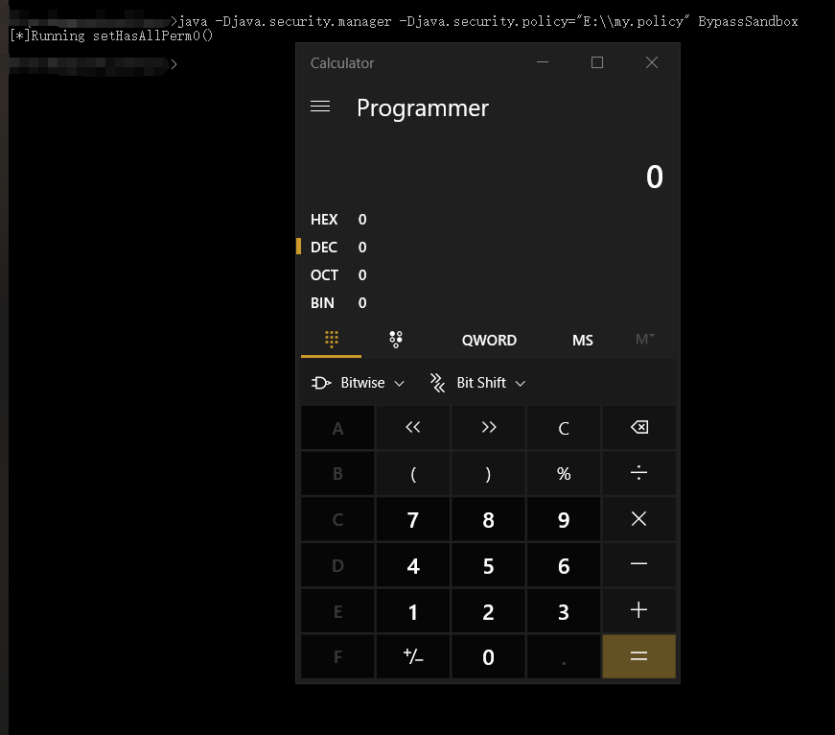
Task: Select HEX number base
Action: [325, 220]
